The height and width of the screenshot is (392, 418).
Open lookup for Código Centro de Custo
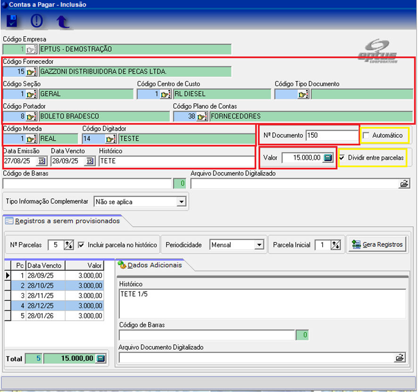[166, 94]
